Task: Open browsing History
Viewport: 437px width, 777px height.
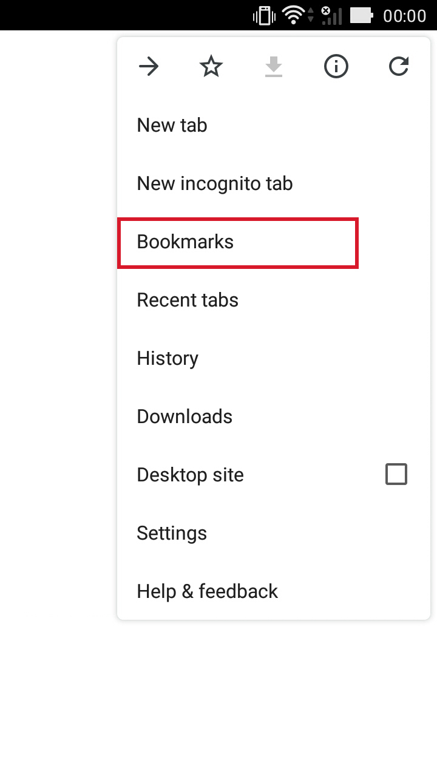Action: 168,358
